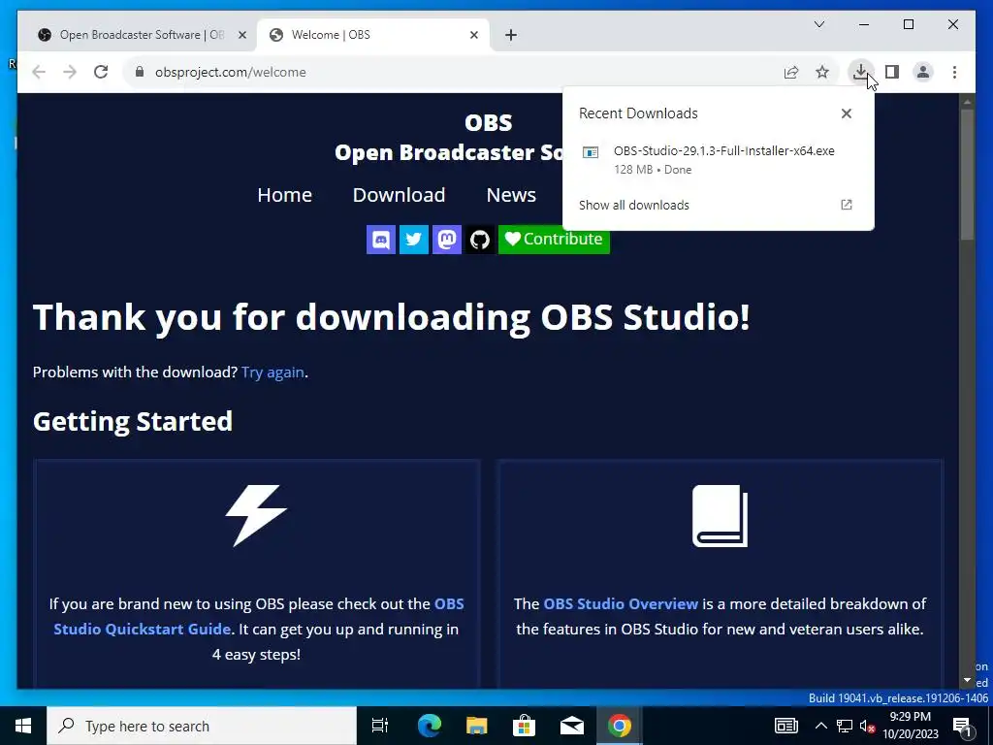The width and height of the screenshot is (993, 745).
Task: Open Mail app from taskbar
Action: click(571, 726)
